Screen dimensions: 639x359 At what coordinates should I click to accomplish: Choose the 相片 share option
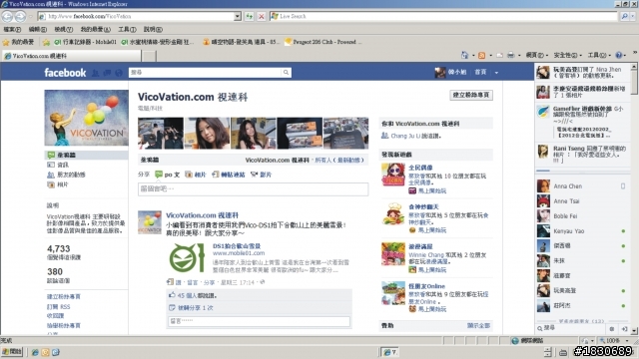click(x=196, y=175)
